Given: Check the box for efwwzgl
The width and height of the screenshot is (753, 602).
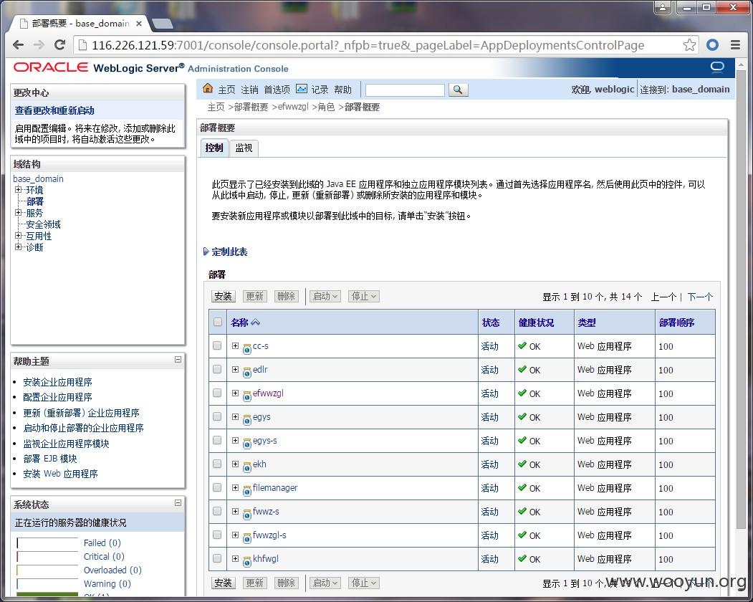Looking at the screenshot, I should 217,393.
